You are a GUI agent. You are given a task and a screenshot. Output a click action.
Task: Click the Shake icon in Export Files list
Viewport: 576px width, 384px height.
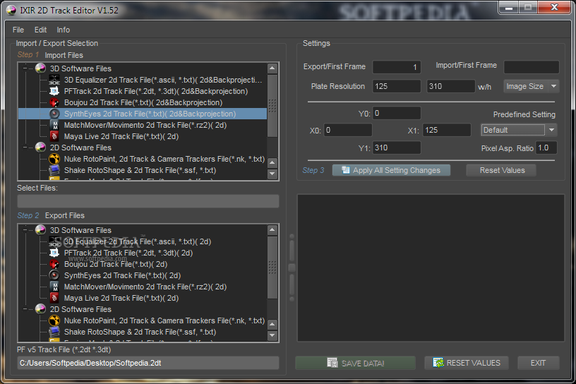pyautogui.click(x=54, y=332)
